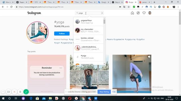Select the #yoga hashtag suggestion
The width and height of the screenshot is (181, 101).
coord(89,57)
